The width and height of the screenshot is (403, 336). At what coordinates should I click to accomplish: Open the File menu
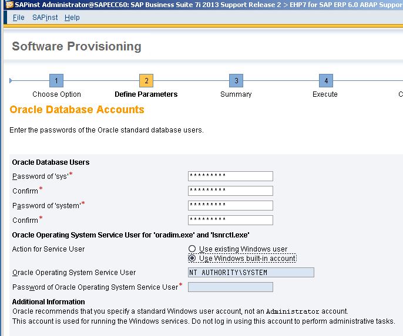pyautogui.click(x=19, y=18)
